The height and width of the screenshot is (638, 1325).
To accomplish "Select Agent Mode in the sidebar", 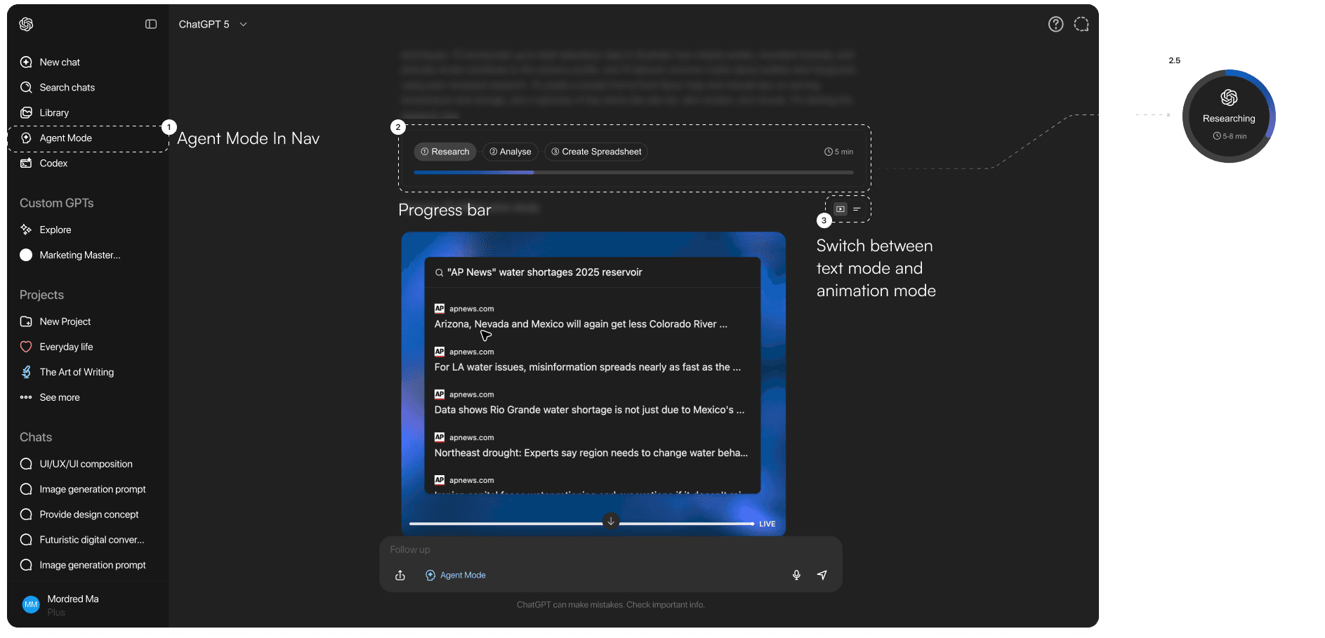I will pyautogui.click(x=87, y=138).
